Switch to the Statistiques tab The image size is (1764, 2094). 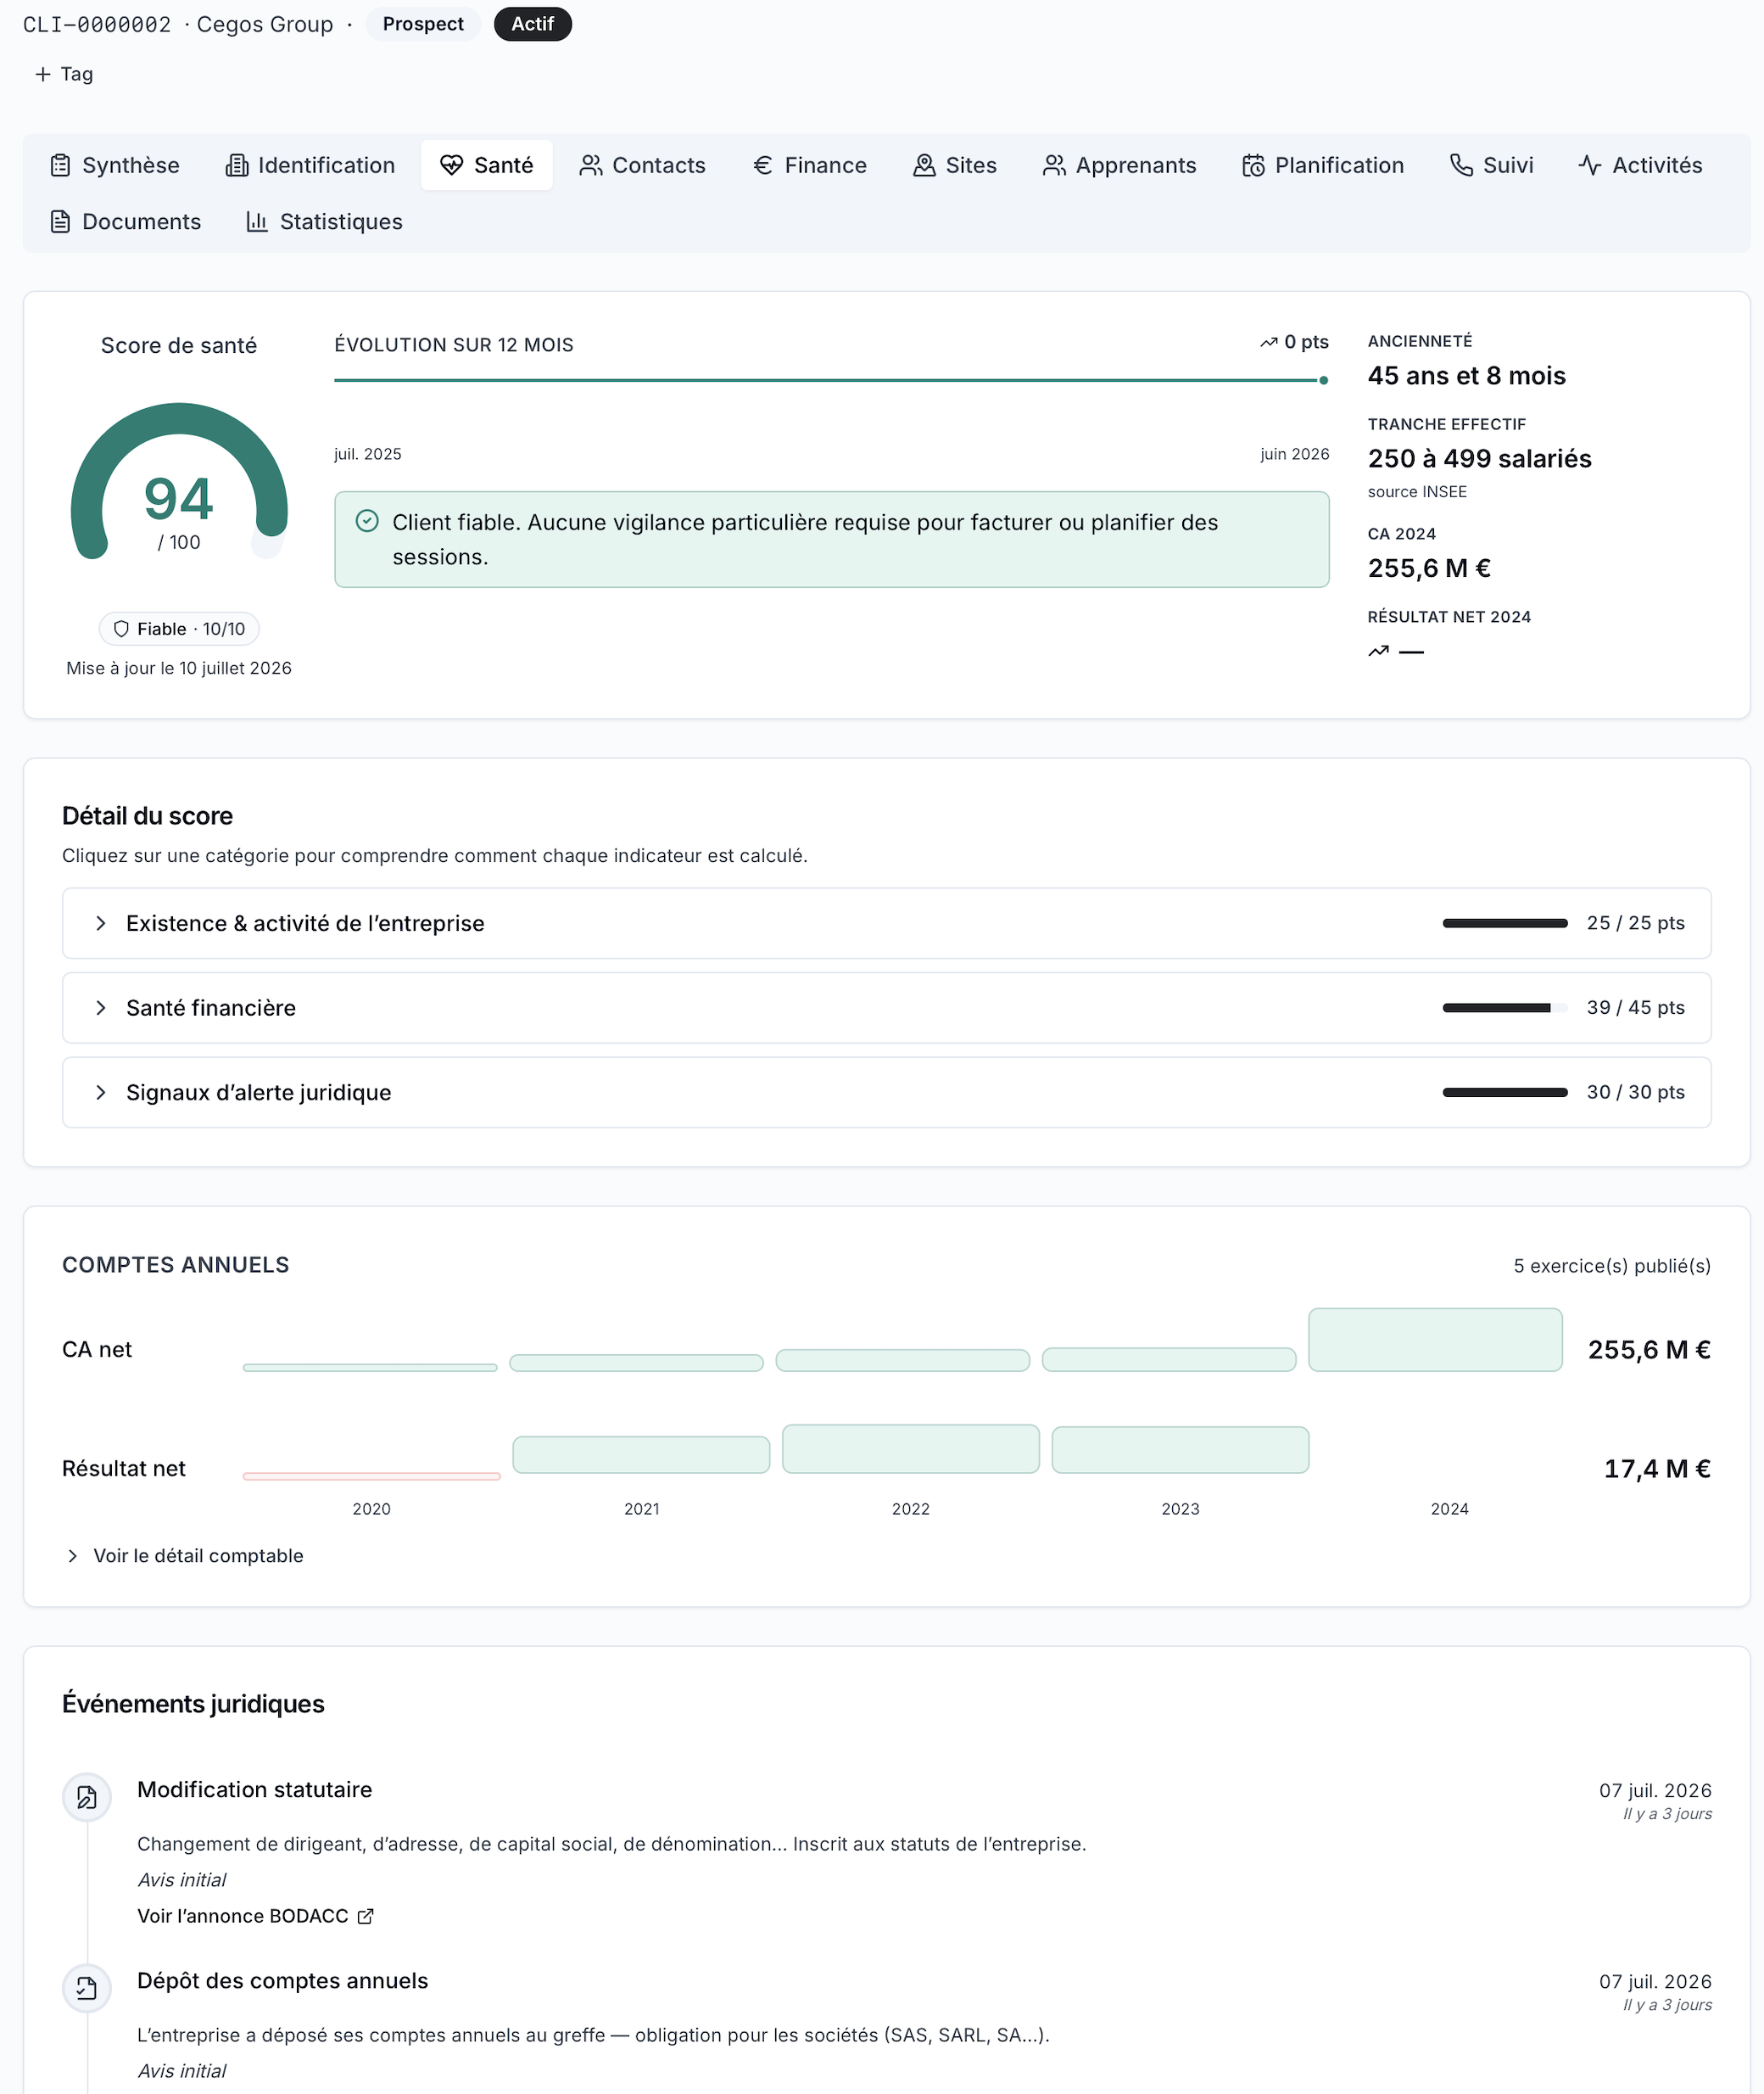[325, 221]
